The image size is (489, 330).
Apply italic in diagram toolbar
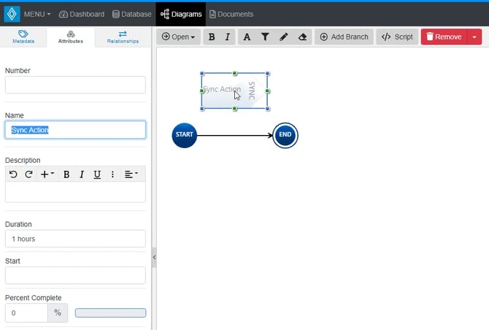click(x=228, y=37)
